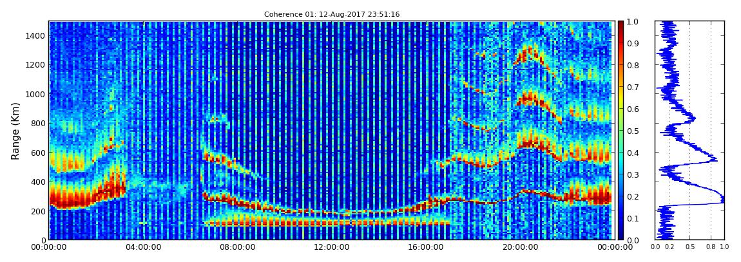Click the 1400 tick label on the range axis
The height and width of the screenshot is (262, 741).
tap(35, 35)
